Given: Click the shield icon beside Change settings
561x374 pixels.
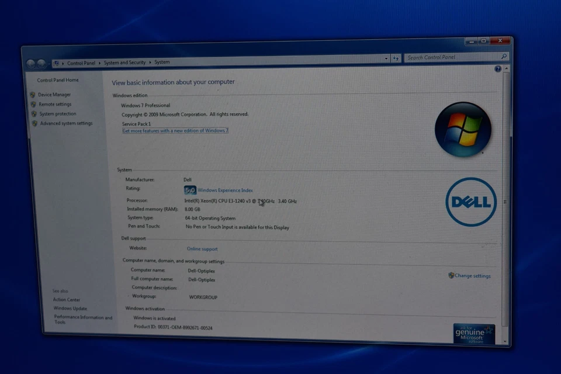Looking at the screenshot, I should click(451, 275).
